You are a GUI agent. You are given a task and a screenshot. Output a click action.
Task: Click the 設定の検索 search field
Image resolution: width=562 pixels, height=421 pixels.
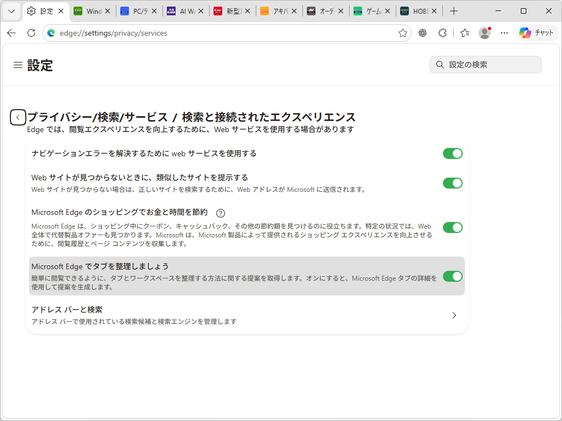(x=486, y=65)
